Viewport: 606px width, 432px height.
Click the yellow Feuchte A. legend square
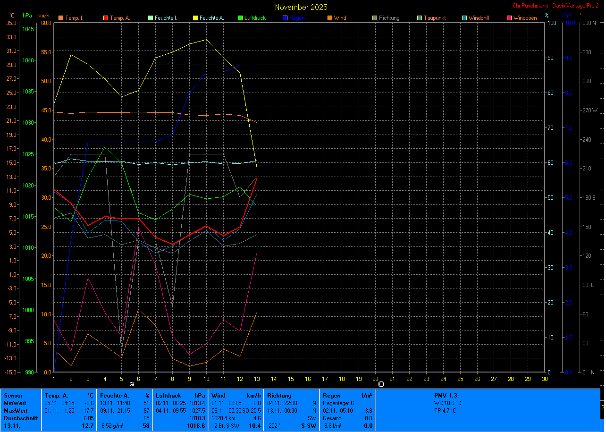point(195,18)
